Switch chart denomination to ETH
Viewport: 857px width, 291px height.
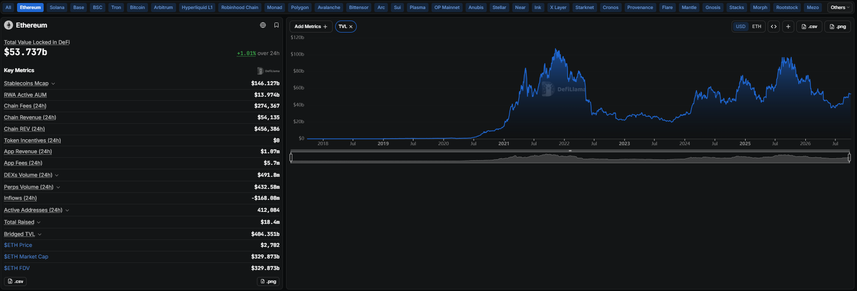click(x=757, y=27)
